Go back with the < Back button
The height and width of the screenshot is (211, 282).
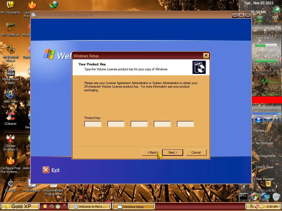coord(152,152)
